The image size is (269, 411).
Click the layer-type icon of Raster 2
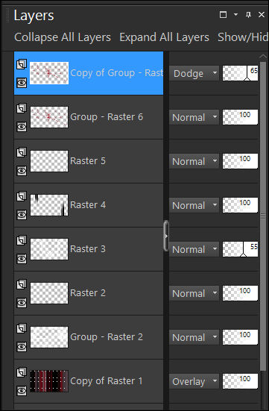pos(22,284)
